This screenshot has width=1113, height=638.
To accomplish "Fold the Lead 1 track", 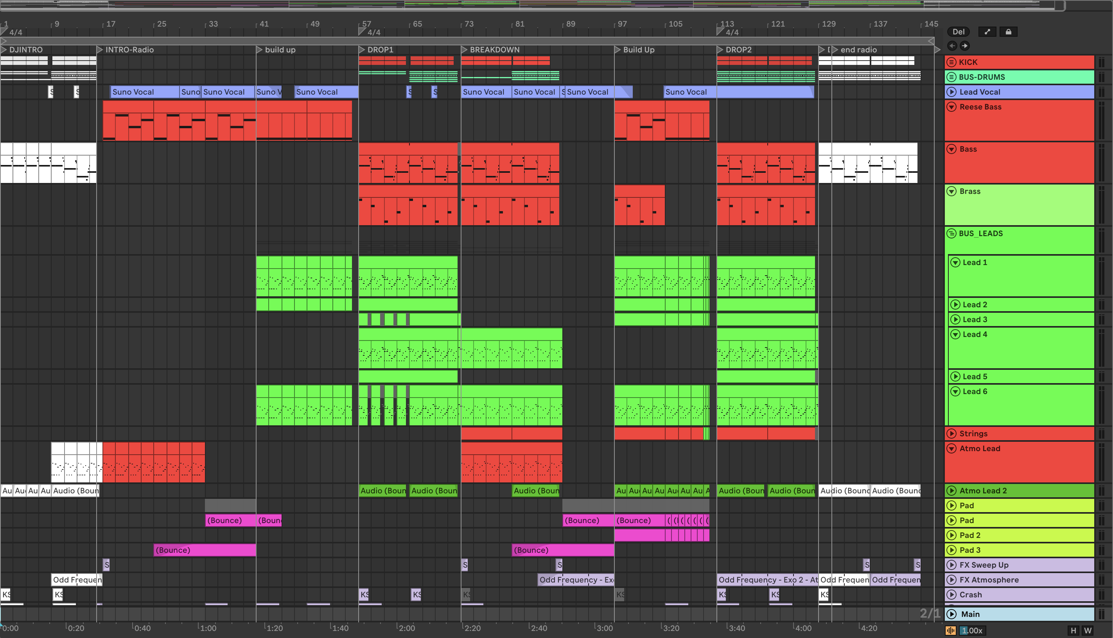I will tap(955, 262).
